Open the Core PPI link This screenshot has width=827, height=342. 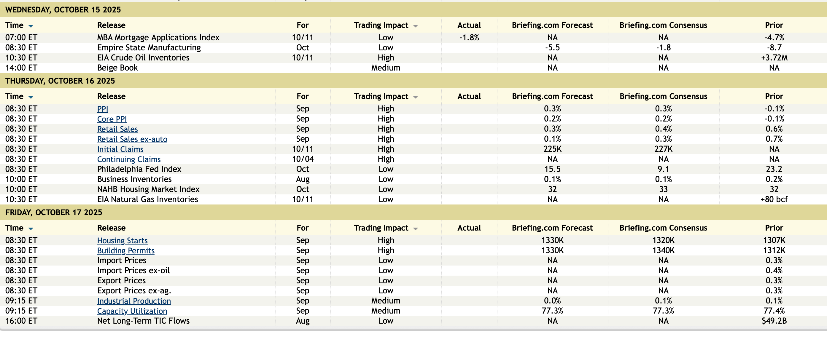pos(112,119)
